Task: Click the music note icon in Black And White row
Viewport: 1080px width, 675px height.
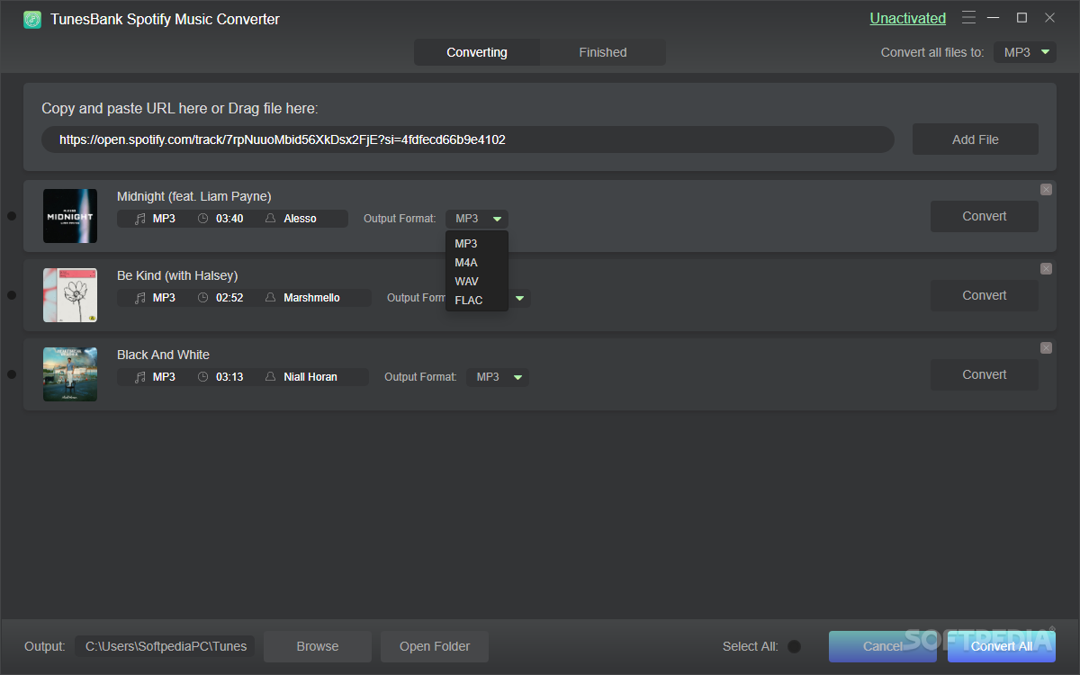Action: pos(139,377)
